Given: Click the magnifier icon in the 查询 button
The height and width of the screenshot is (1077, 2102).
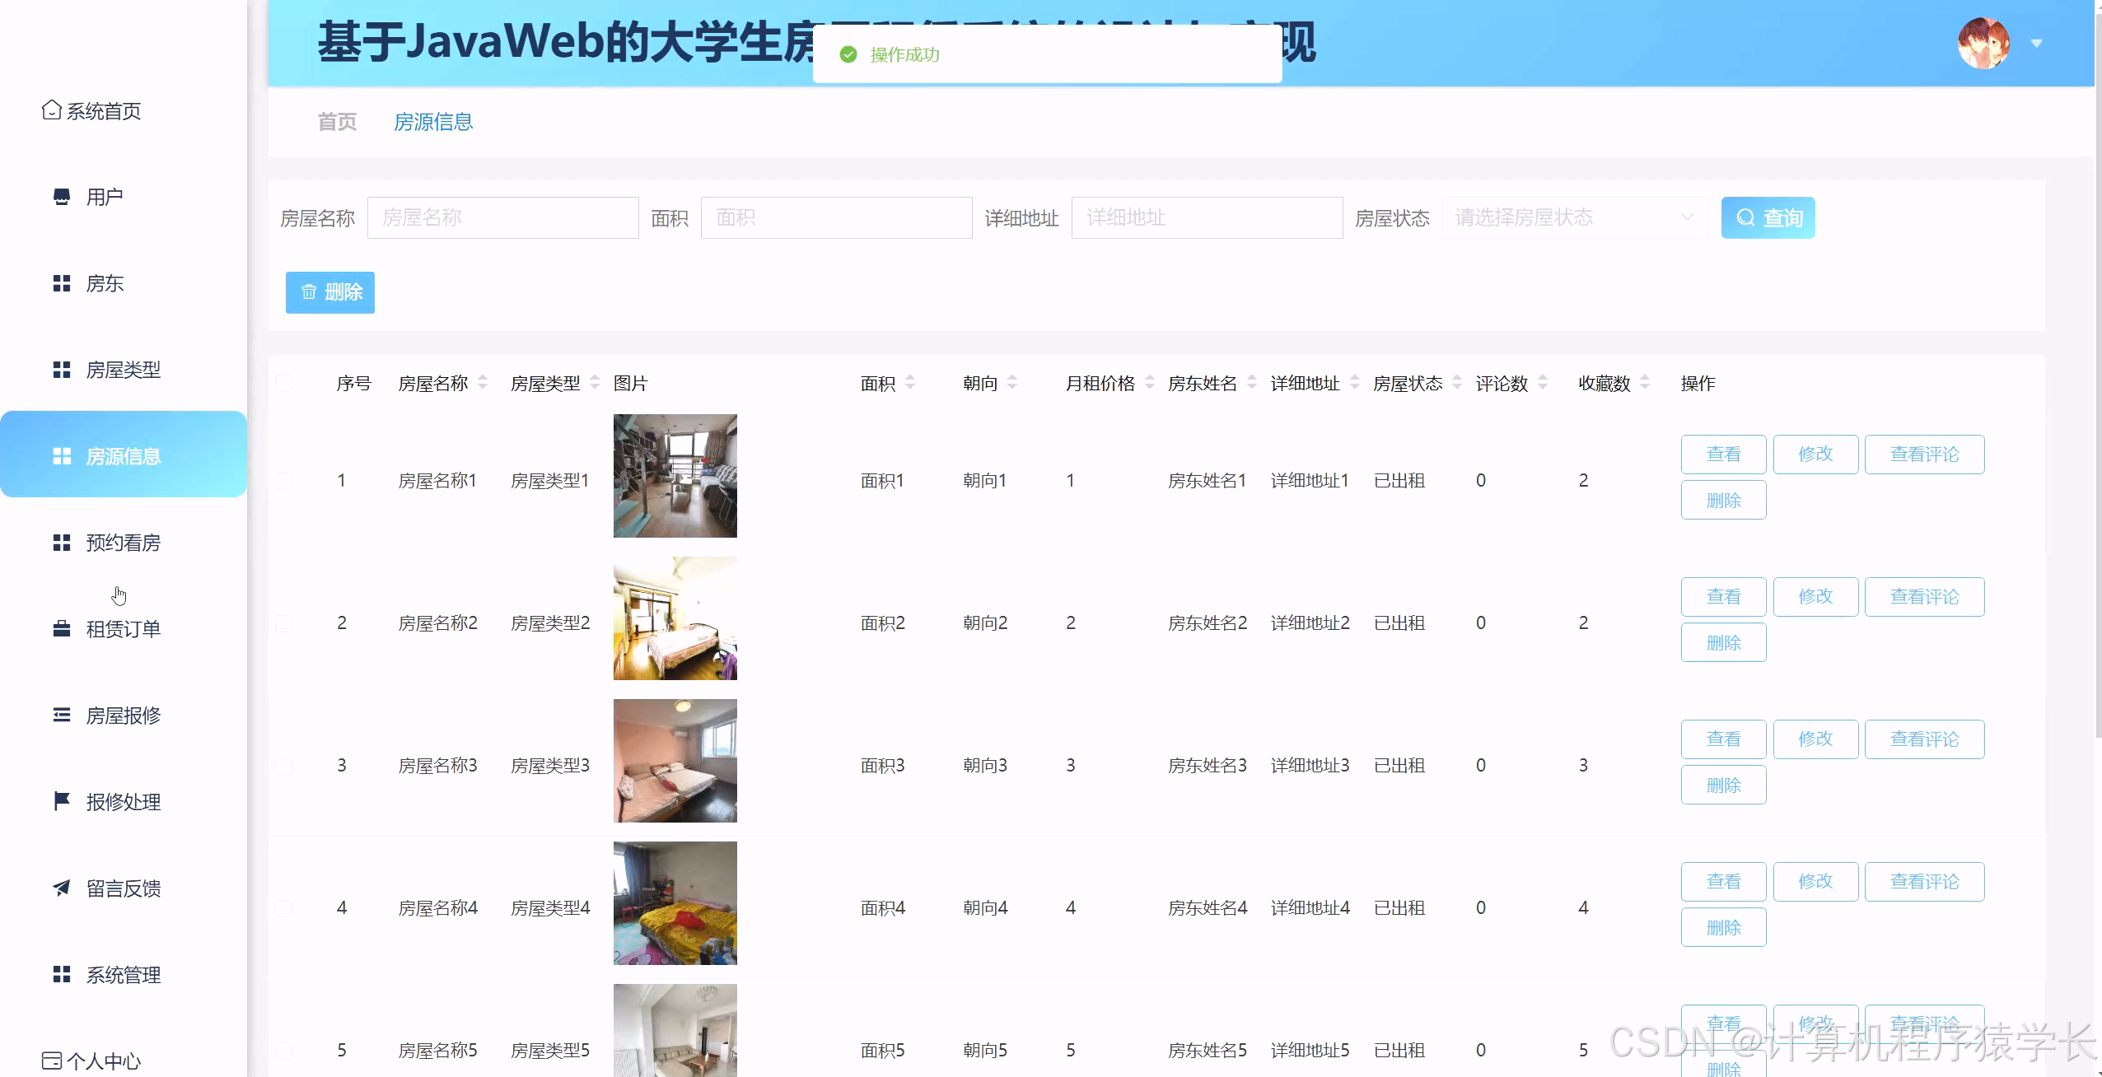Looking at the screenshot, I should click(x=1745, y=217).
